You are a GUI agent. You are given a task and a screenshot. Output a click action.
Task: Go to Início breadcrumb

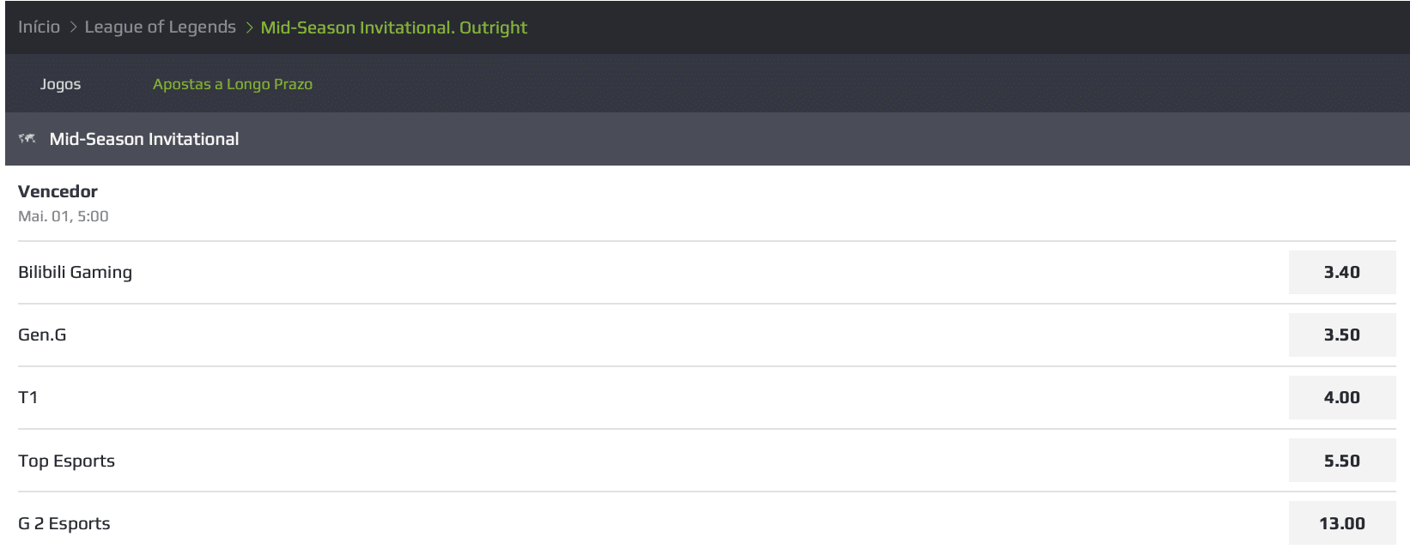click(x=40, y=27)
